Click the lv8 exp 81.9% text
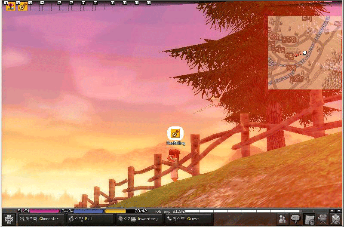The width and height of the screenshot is (344, 227). pos(170,211)
